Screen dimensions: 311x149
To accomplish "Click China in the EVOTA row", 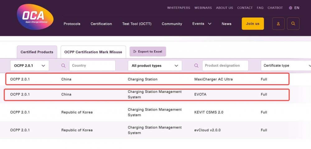I will pos(66,95).
